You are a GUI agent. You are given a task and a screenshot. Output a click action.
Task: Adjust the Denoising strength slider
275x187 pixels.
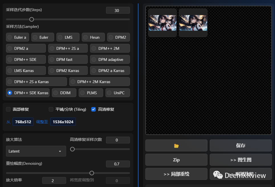pos(92,173)
